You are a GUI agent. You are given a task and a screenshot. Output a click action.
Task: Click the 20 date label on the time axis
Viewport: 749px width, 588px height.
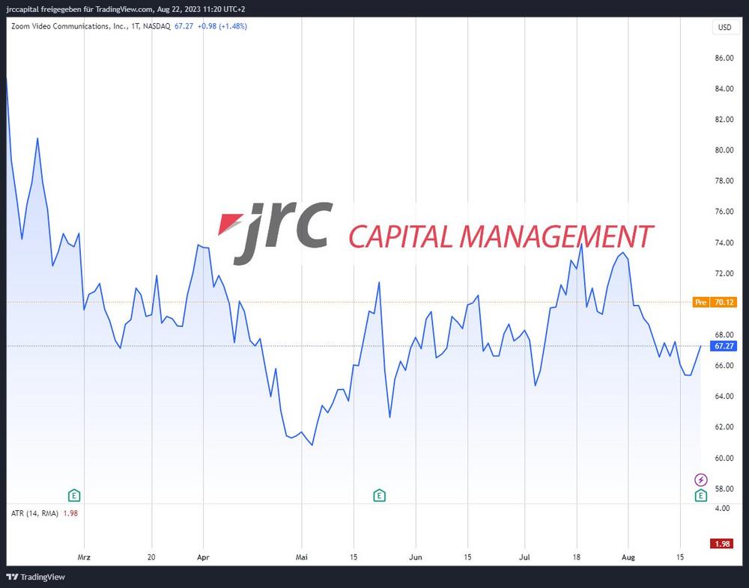[151, 557]
